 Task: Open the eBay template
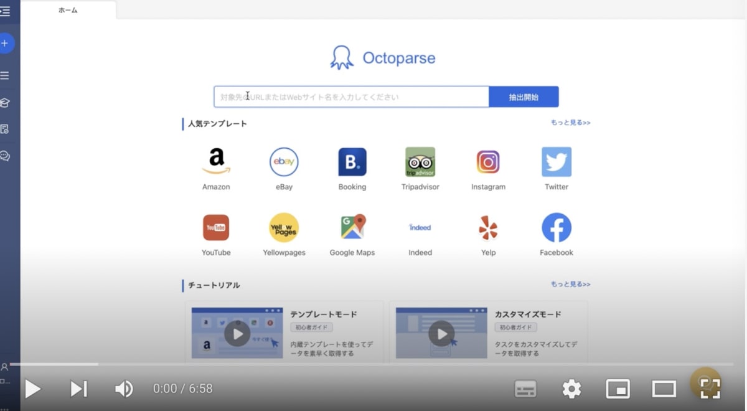point(284,162)
